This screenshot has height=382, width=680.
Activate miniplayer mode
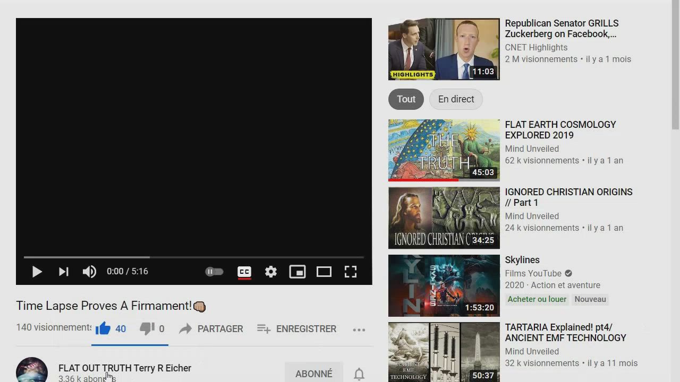297,272
